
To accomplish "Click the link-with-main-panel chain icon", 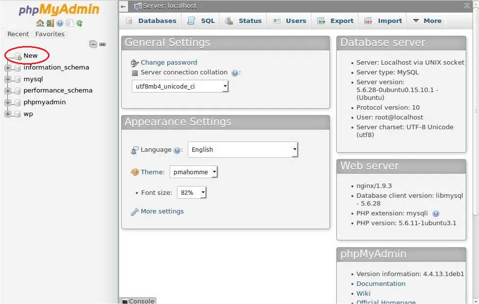I will (102, 44).
